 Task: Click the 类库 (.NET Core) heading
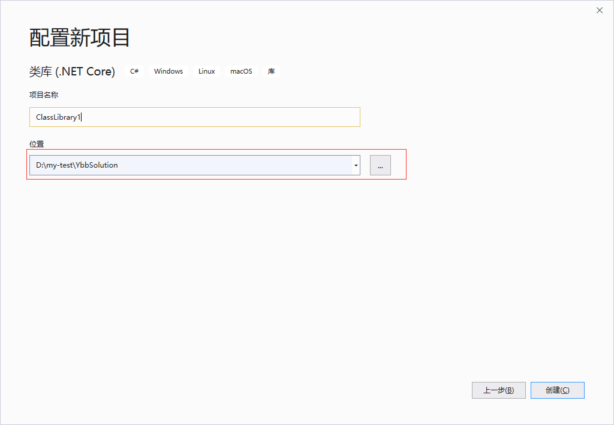71,71
